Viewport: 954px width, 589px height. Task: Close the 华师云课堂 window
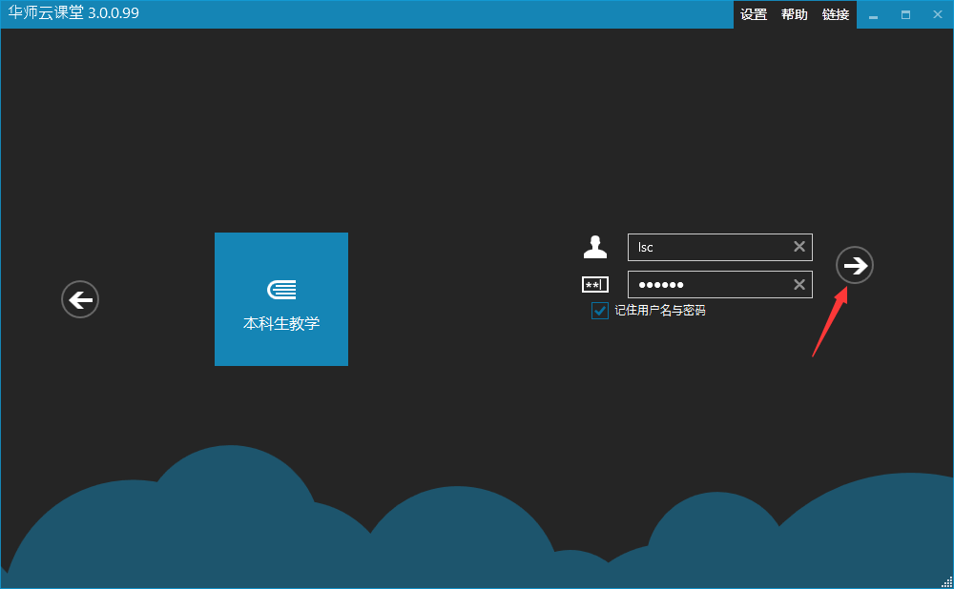point(937,15)
